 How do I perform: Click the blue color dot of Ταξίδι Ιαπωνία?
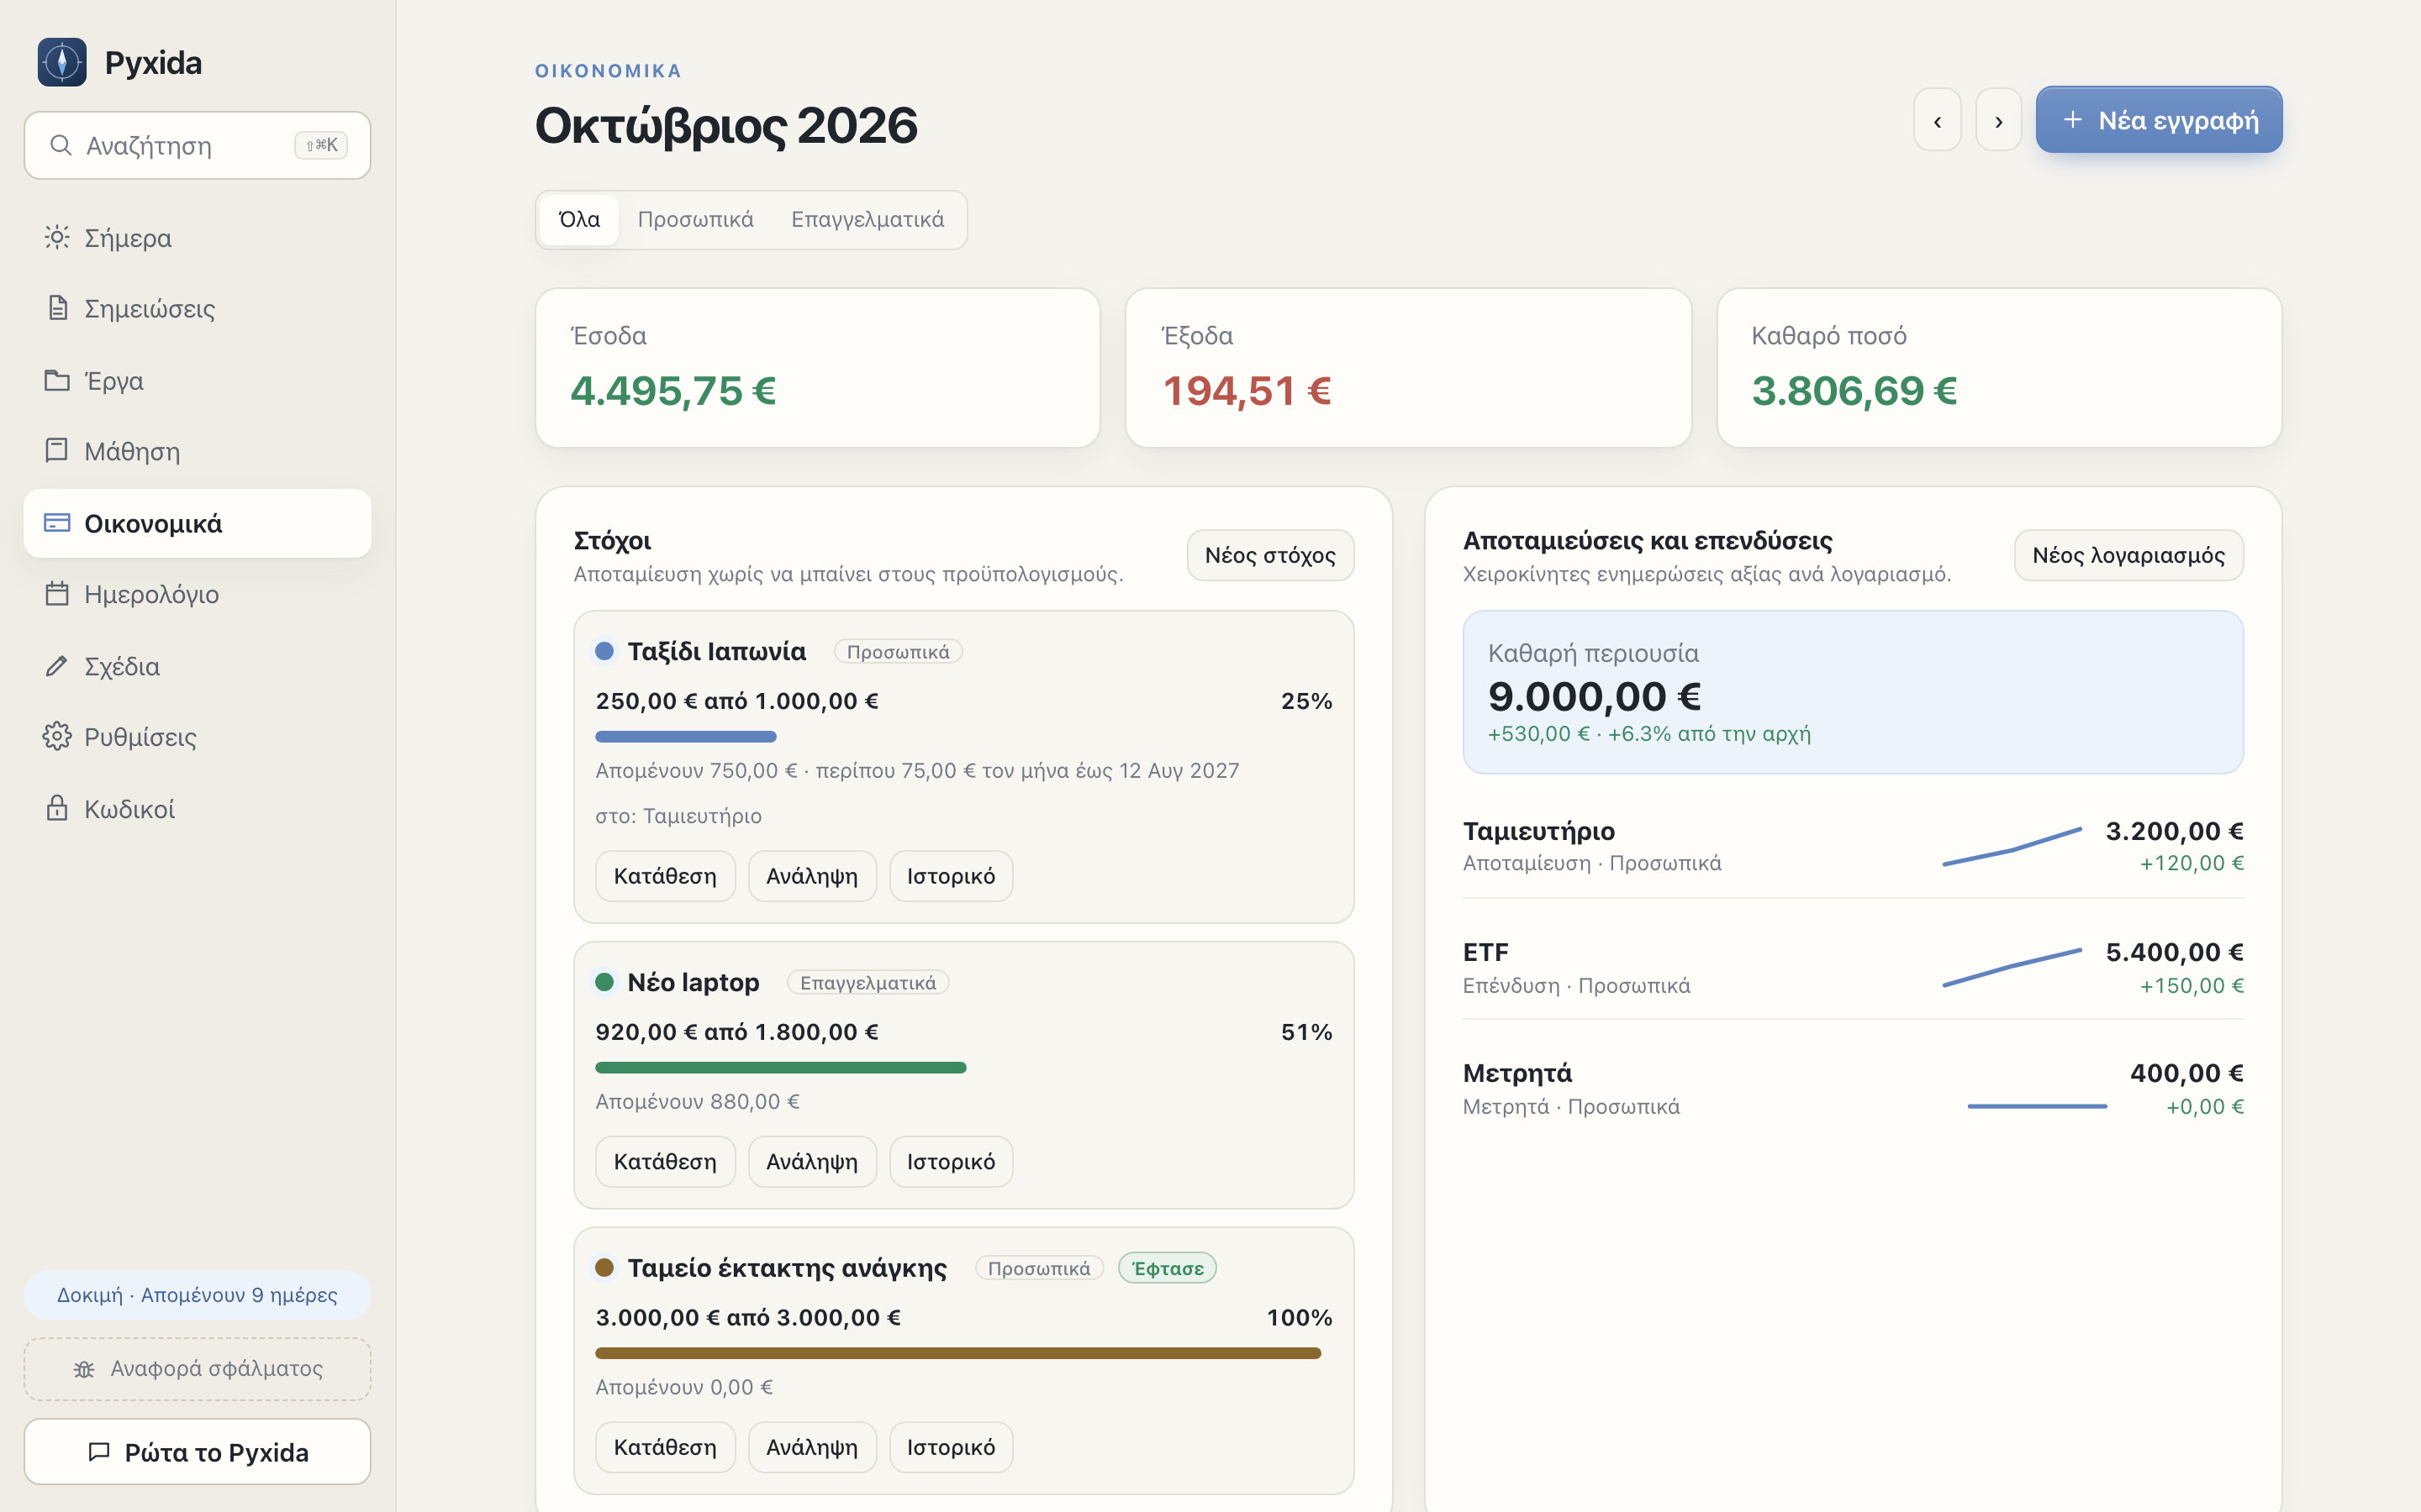point(604,652)
